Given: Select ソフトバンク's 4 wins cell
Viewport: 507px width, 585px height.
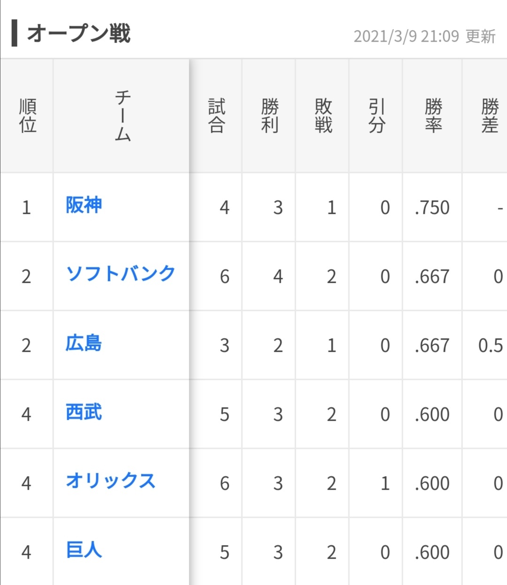Looking at the screenshot, I should click(x=278, y=276).
